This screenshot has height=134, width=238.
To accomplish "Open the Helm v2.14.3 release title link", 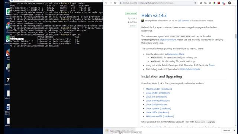I will tap(154, 15).
